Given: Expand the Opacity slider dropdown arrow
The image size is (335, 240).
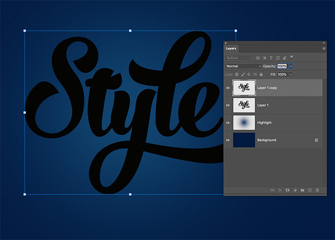Looking at the screenshot, I should [x=291, y=66].
